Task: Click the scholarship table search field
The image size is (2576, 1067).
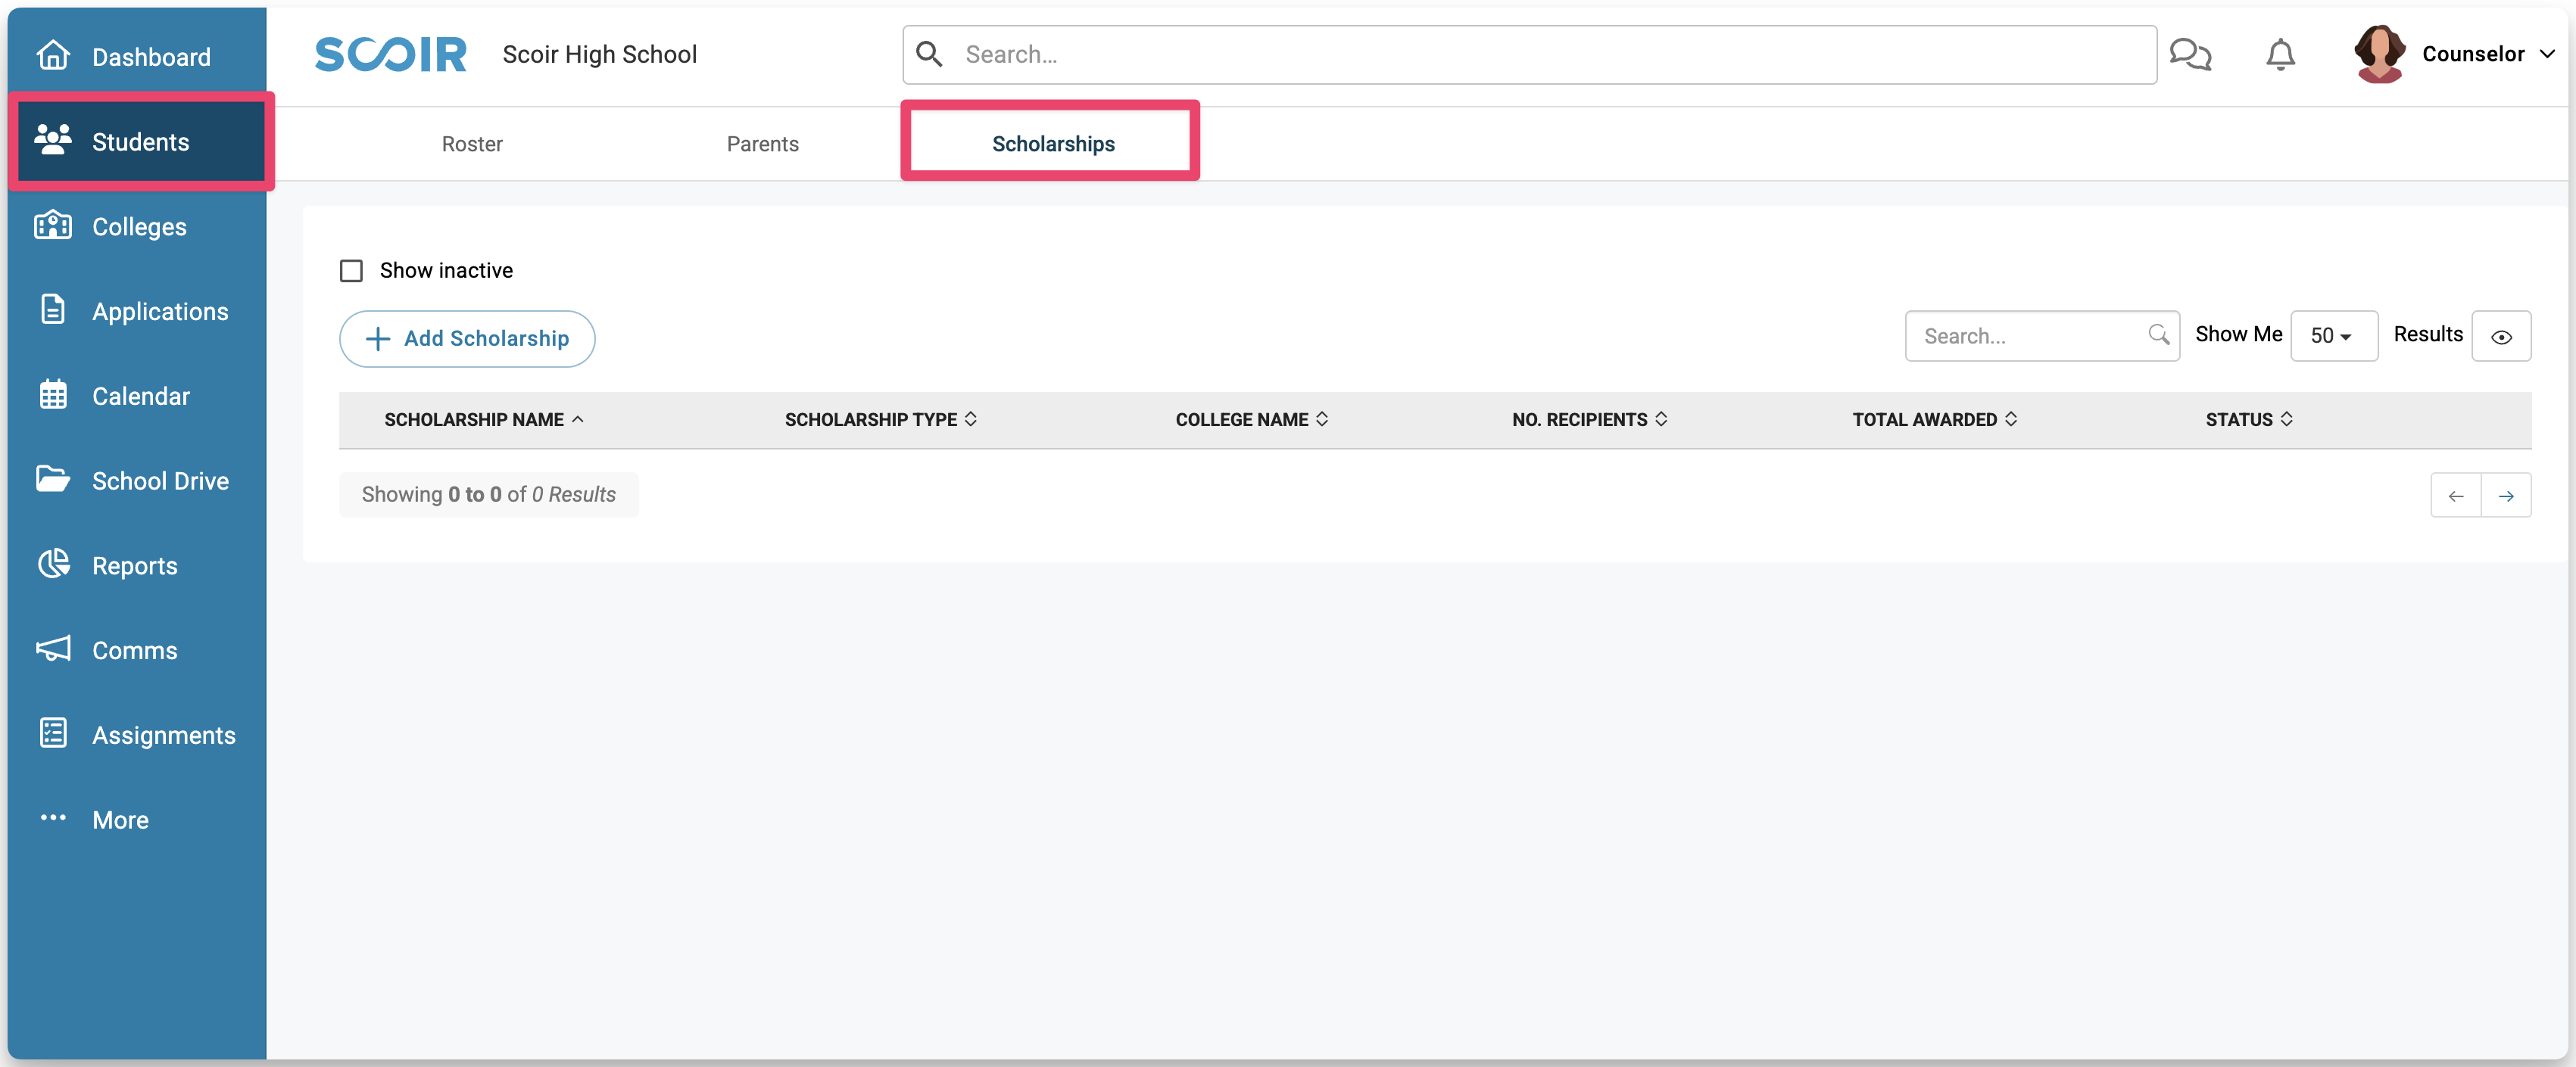Action: point(2030,337)
